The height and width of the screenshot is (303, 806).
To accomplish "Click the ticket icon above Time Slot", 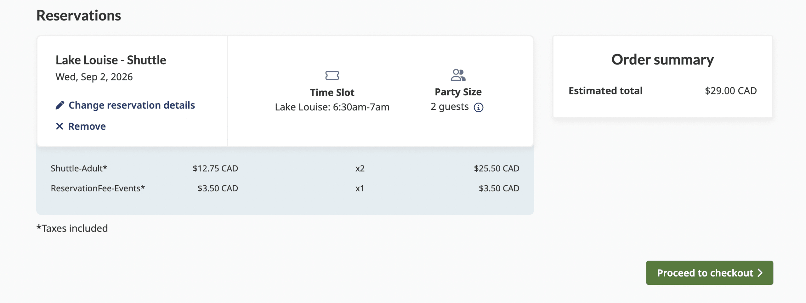I will click(x=332, y=76).
